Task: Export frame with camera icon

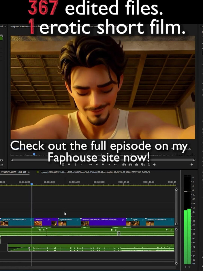Action: [137, 164]
